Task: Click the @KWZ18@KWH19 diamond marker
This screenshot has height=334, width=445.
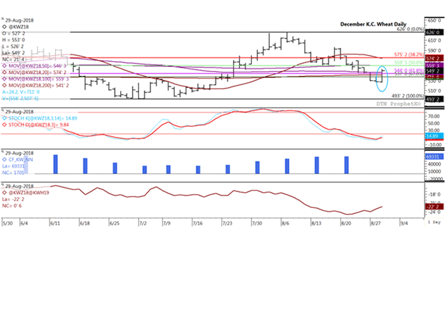Action: click(4, 193)
